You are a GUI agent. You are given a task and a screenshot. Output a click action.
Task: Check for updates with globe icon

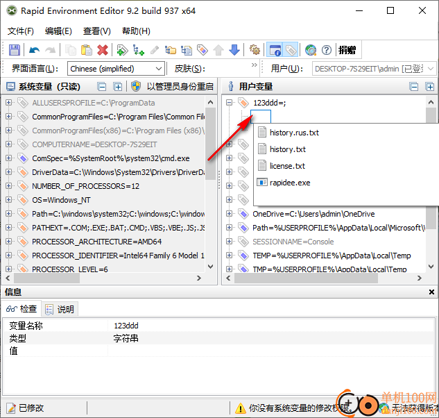coord(311,50)
